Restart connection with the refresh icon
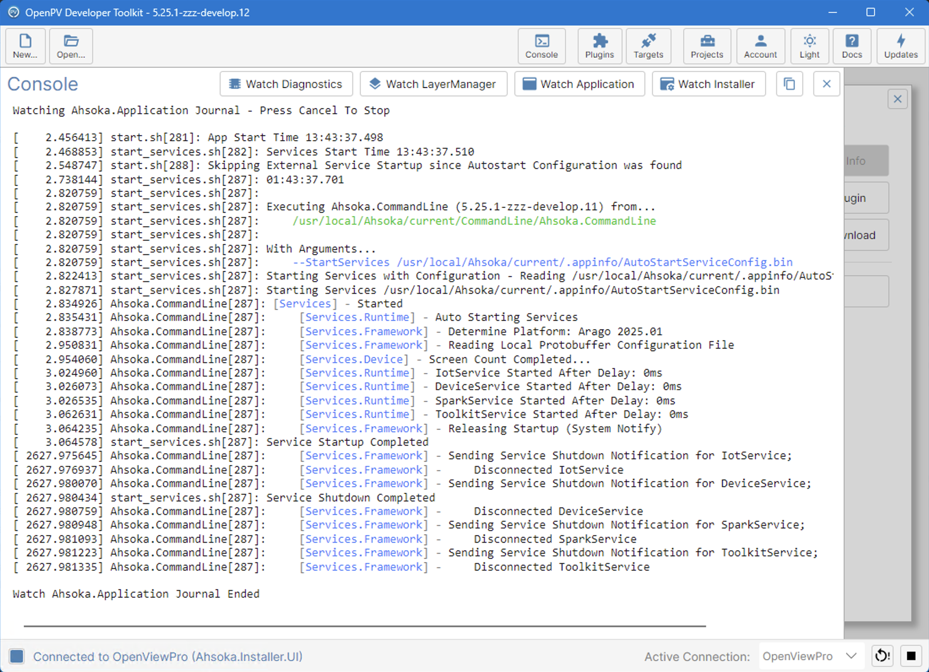Image resolution: width=929 pixels, height=672 pixels. [882, 656]
